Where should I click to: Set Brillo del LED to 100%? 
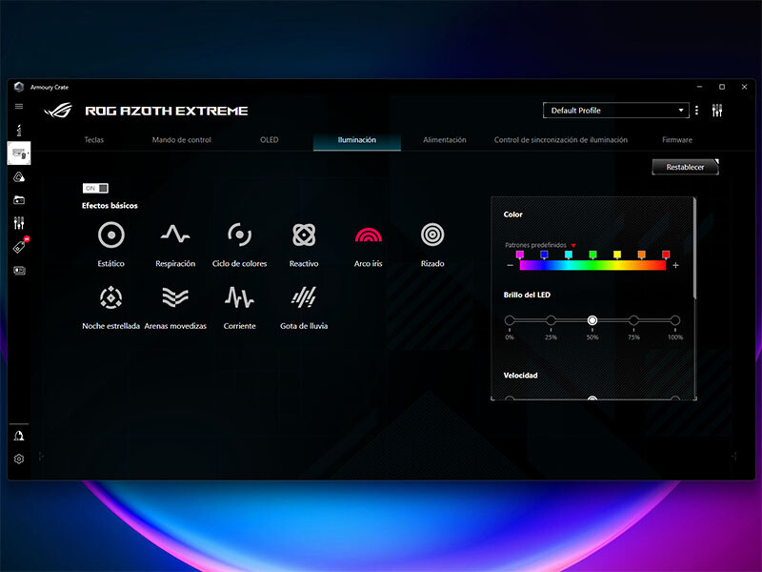click(x=675, y=320)
